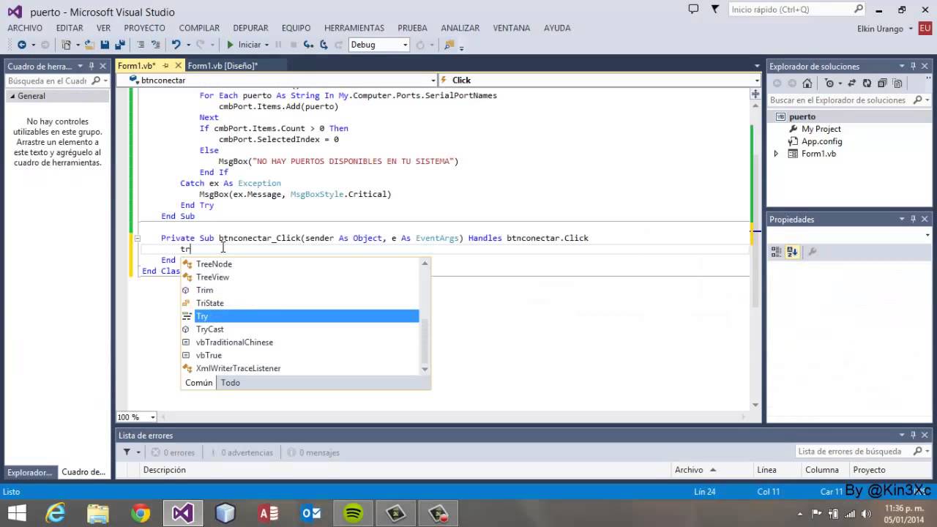Click the Pending Changes filter clock icon
Image resolution: width=937 pixels, height=527 pixels.
click(829, 83)
